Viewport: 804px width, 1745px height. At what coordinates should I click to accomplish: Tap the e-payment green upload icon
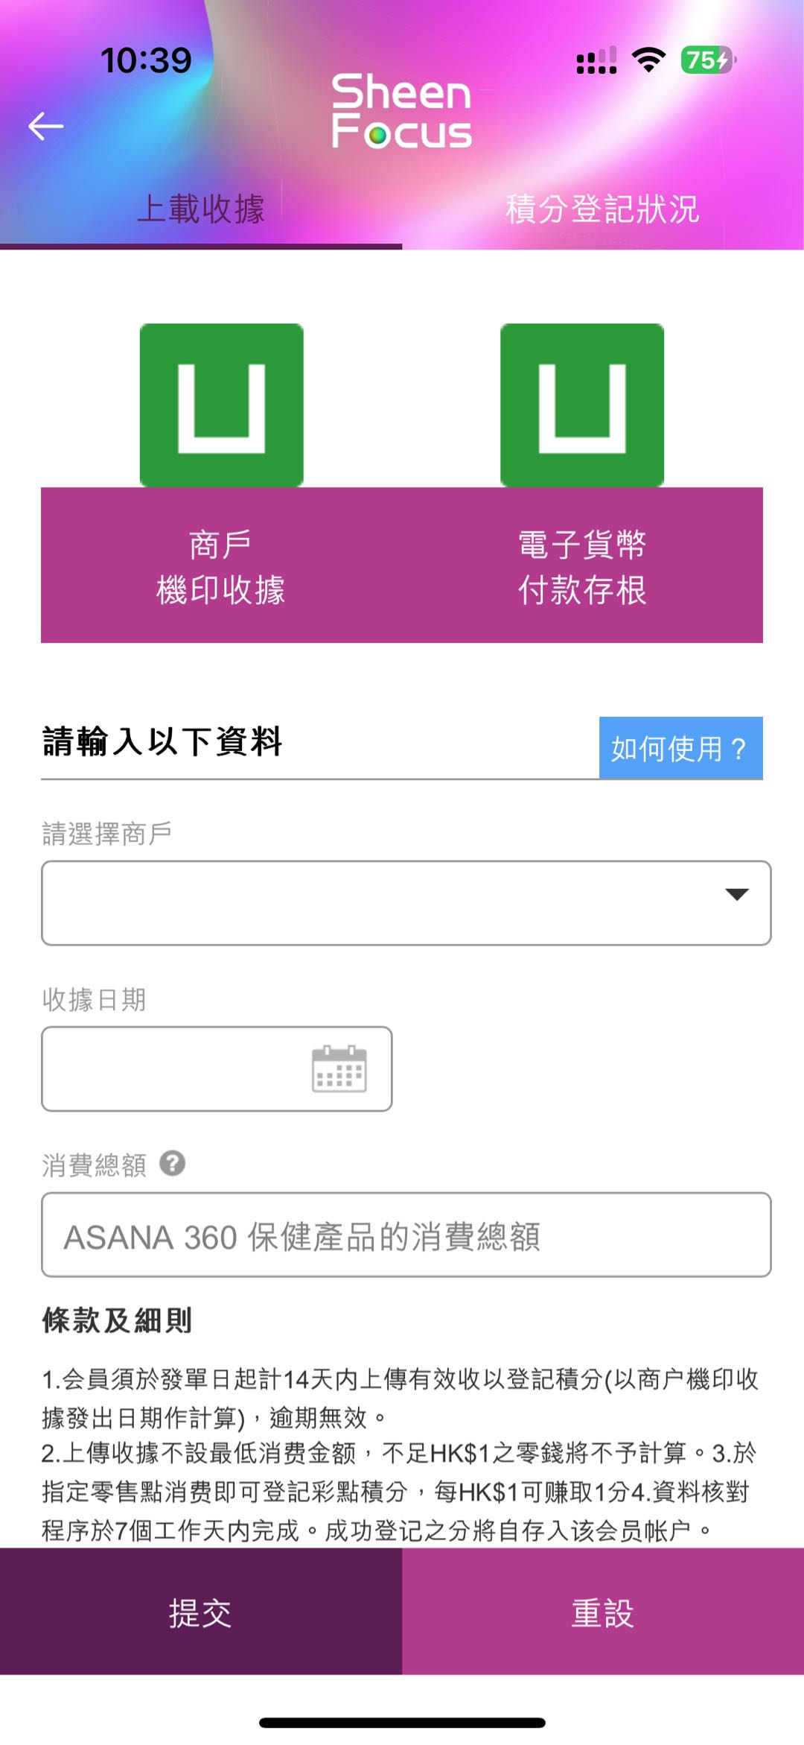pyautogui.click(x=582, y=405)
